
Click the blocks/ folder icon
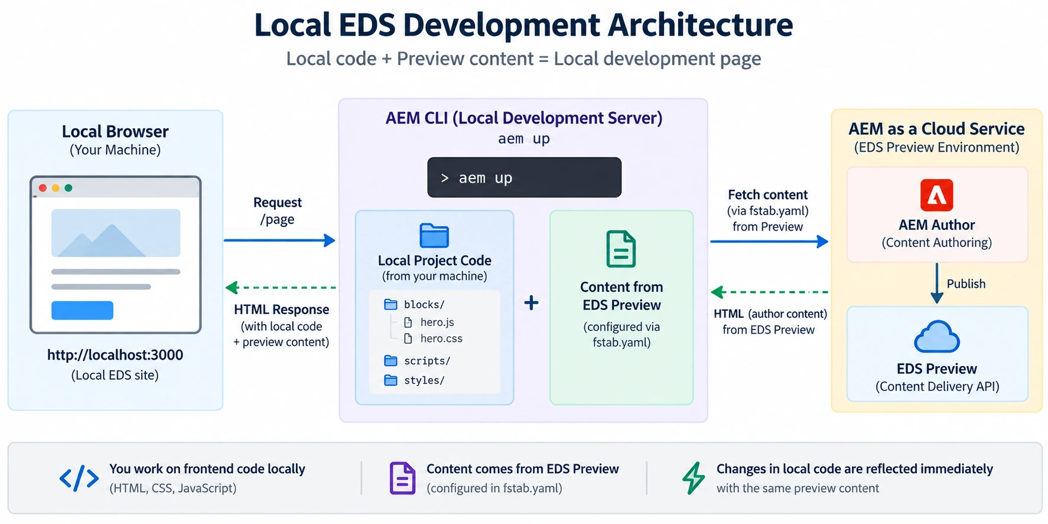click(x=390, y=305)
